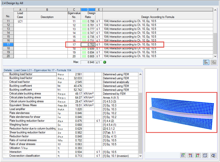Click the formula text in eigenvalue row 11
The width and height of the screenshot is (220, 162).
pyautogui.click(x=130, y=21)
